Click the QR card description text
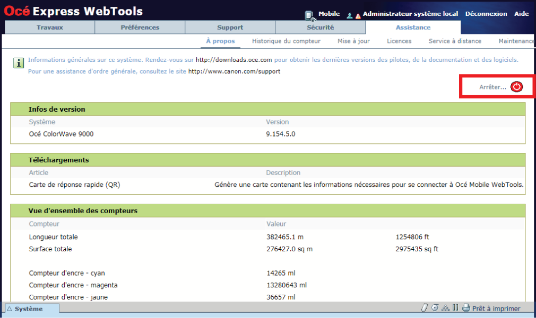536x318 pixels. (x=369, y=184)
